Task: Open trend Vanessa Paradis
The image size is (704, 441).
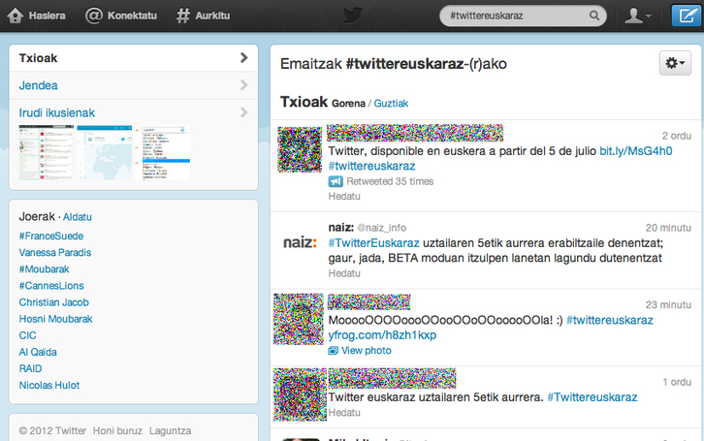Action: pos(54,253)
